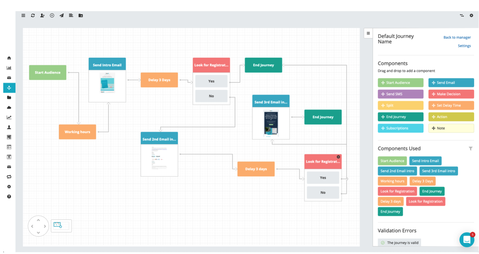
Task: Open the bar chart icon in left sidebar
Action: tap(9, 68)
